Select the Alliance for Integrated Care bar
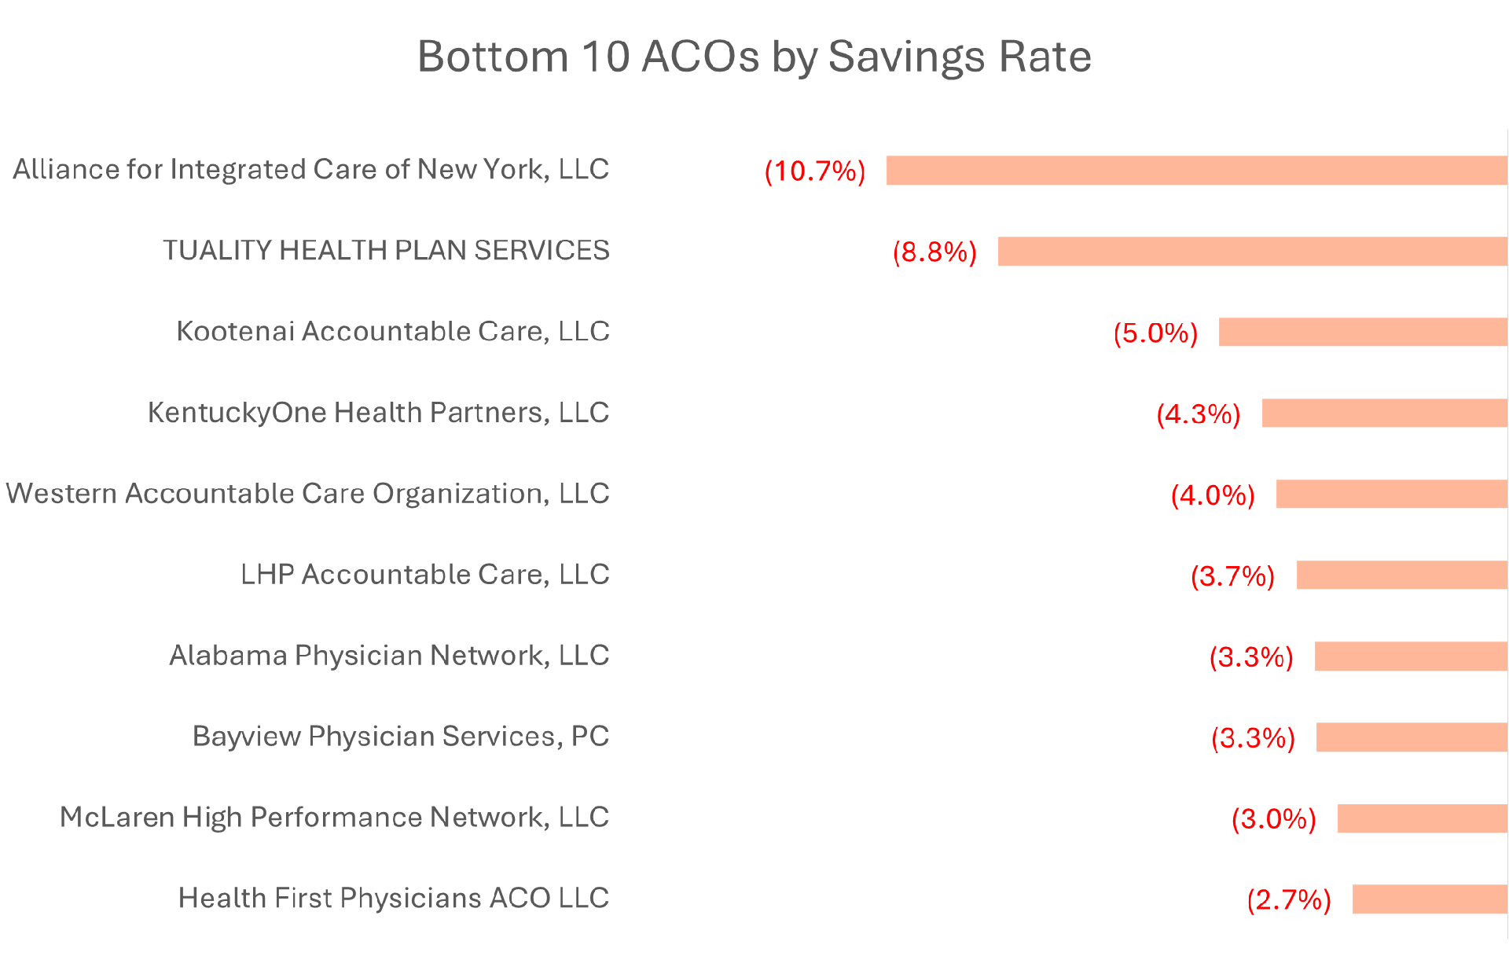The height and width of the screenshot is (978, 1509). 1196,171
